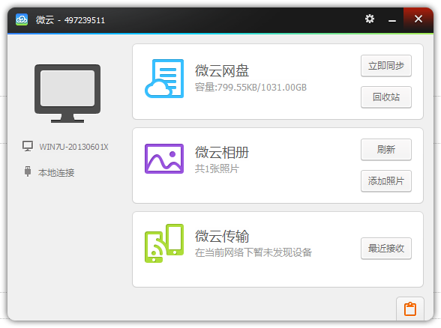This screenshot has width=441, height=328.
Task: Click the 添加照片 add photo button
Action: (x=386, y=181)
